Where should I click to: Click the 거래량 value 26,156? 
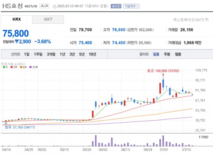(187, 30)
